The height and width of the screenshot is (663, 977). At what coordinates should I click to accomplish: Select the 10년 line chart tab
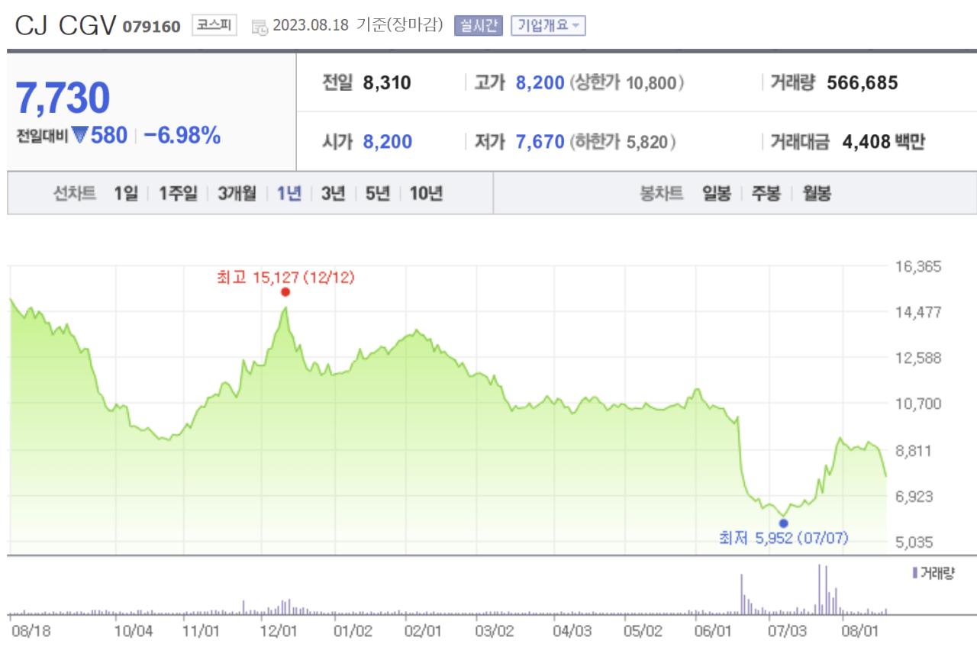426,194
